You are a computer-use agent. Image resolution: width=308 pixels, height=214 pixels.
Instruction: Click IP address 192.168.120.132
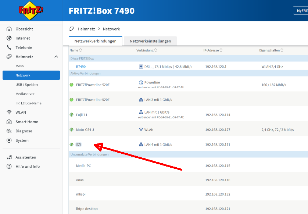click(x=218, y=194)
